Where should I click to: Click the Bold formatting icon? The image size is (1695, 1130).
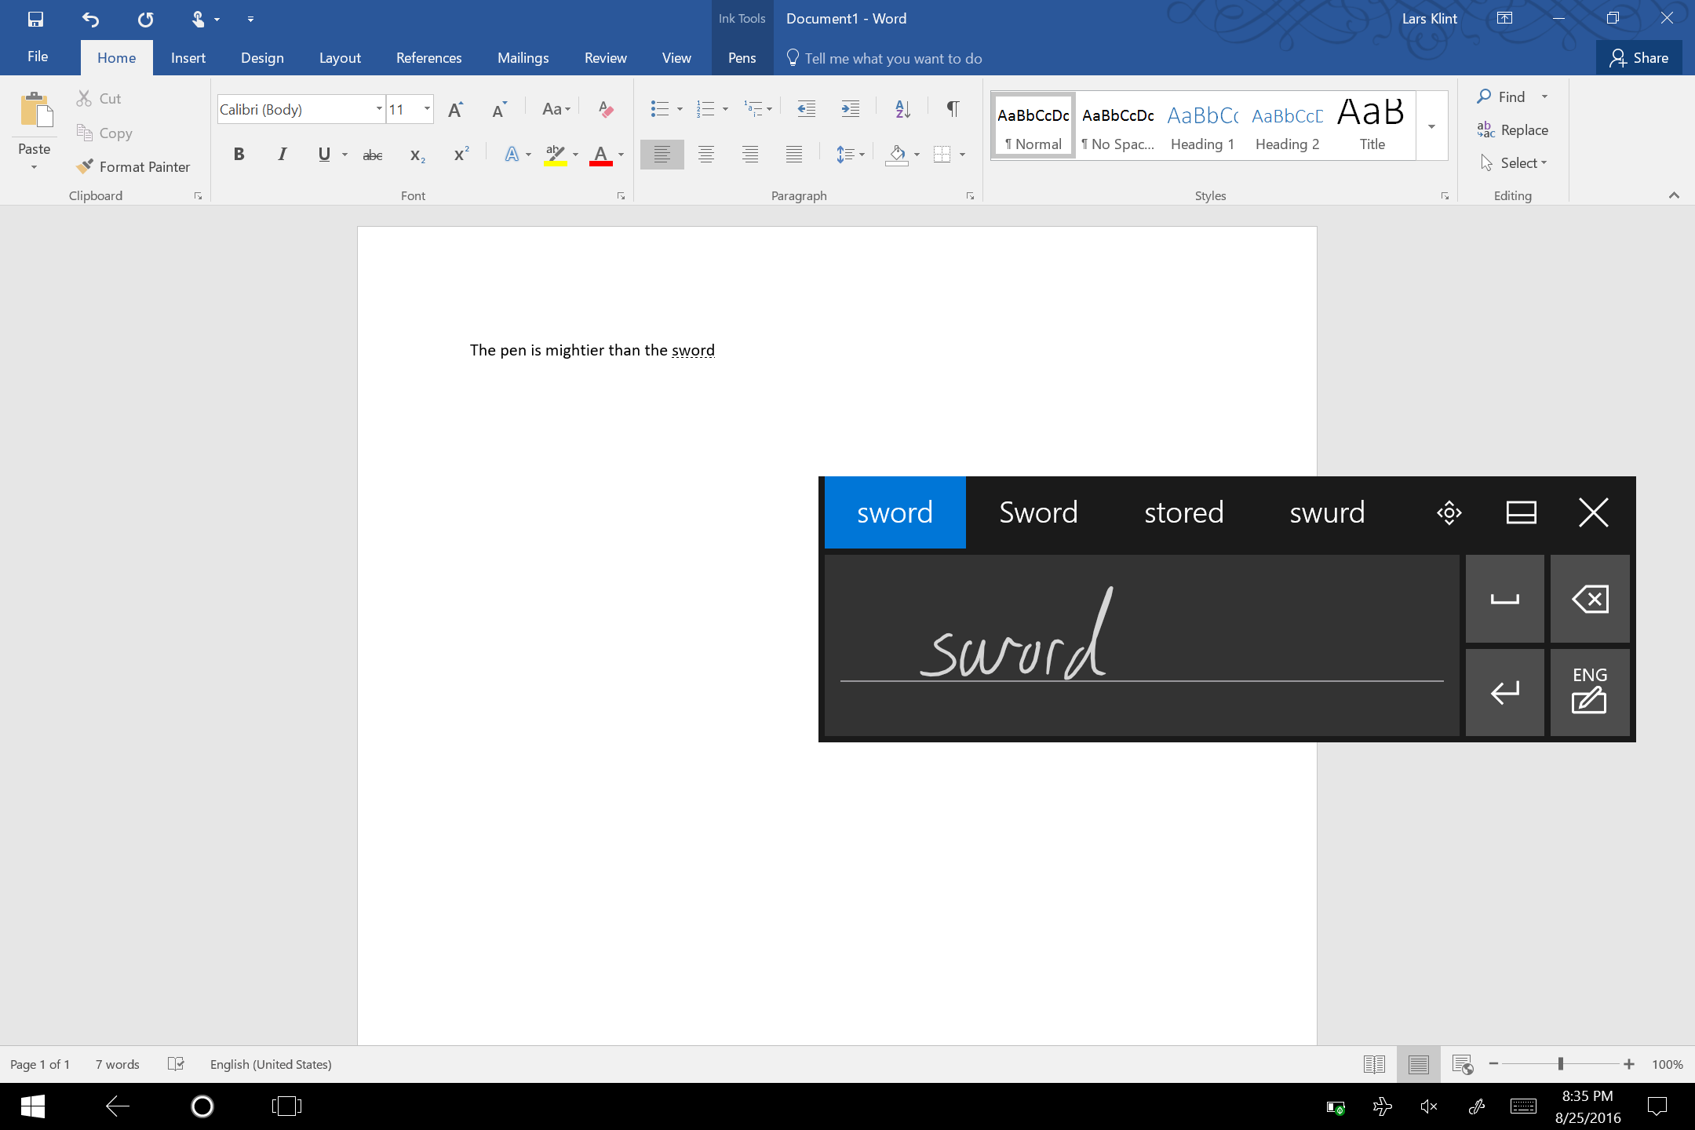pos(239,154)
